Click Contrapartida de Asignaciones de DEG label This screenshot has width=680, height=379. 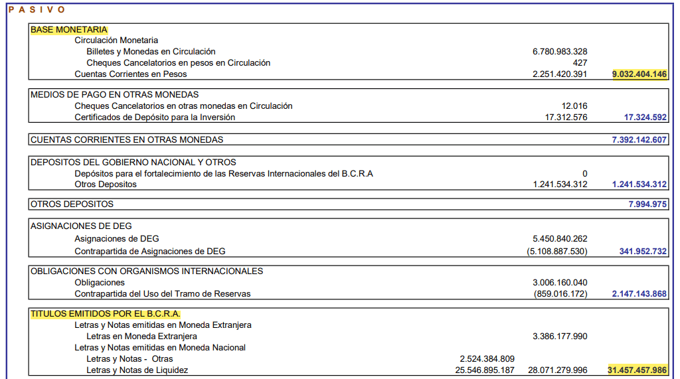click(150, 252)
